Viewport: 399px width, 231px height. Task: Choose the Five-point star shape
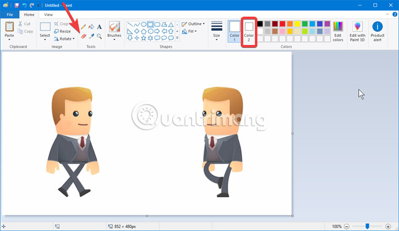pos(143,38)
